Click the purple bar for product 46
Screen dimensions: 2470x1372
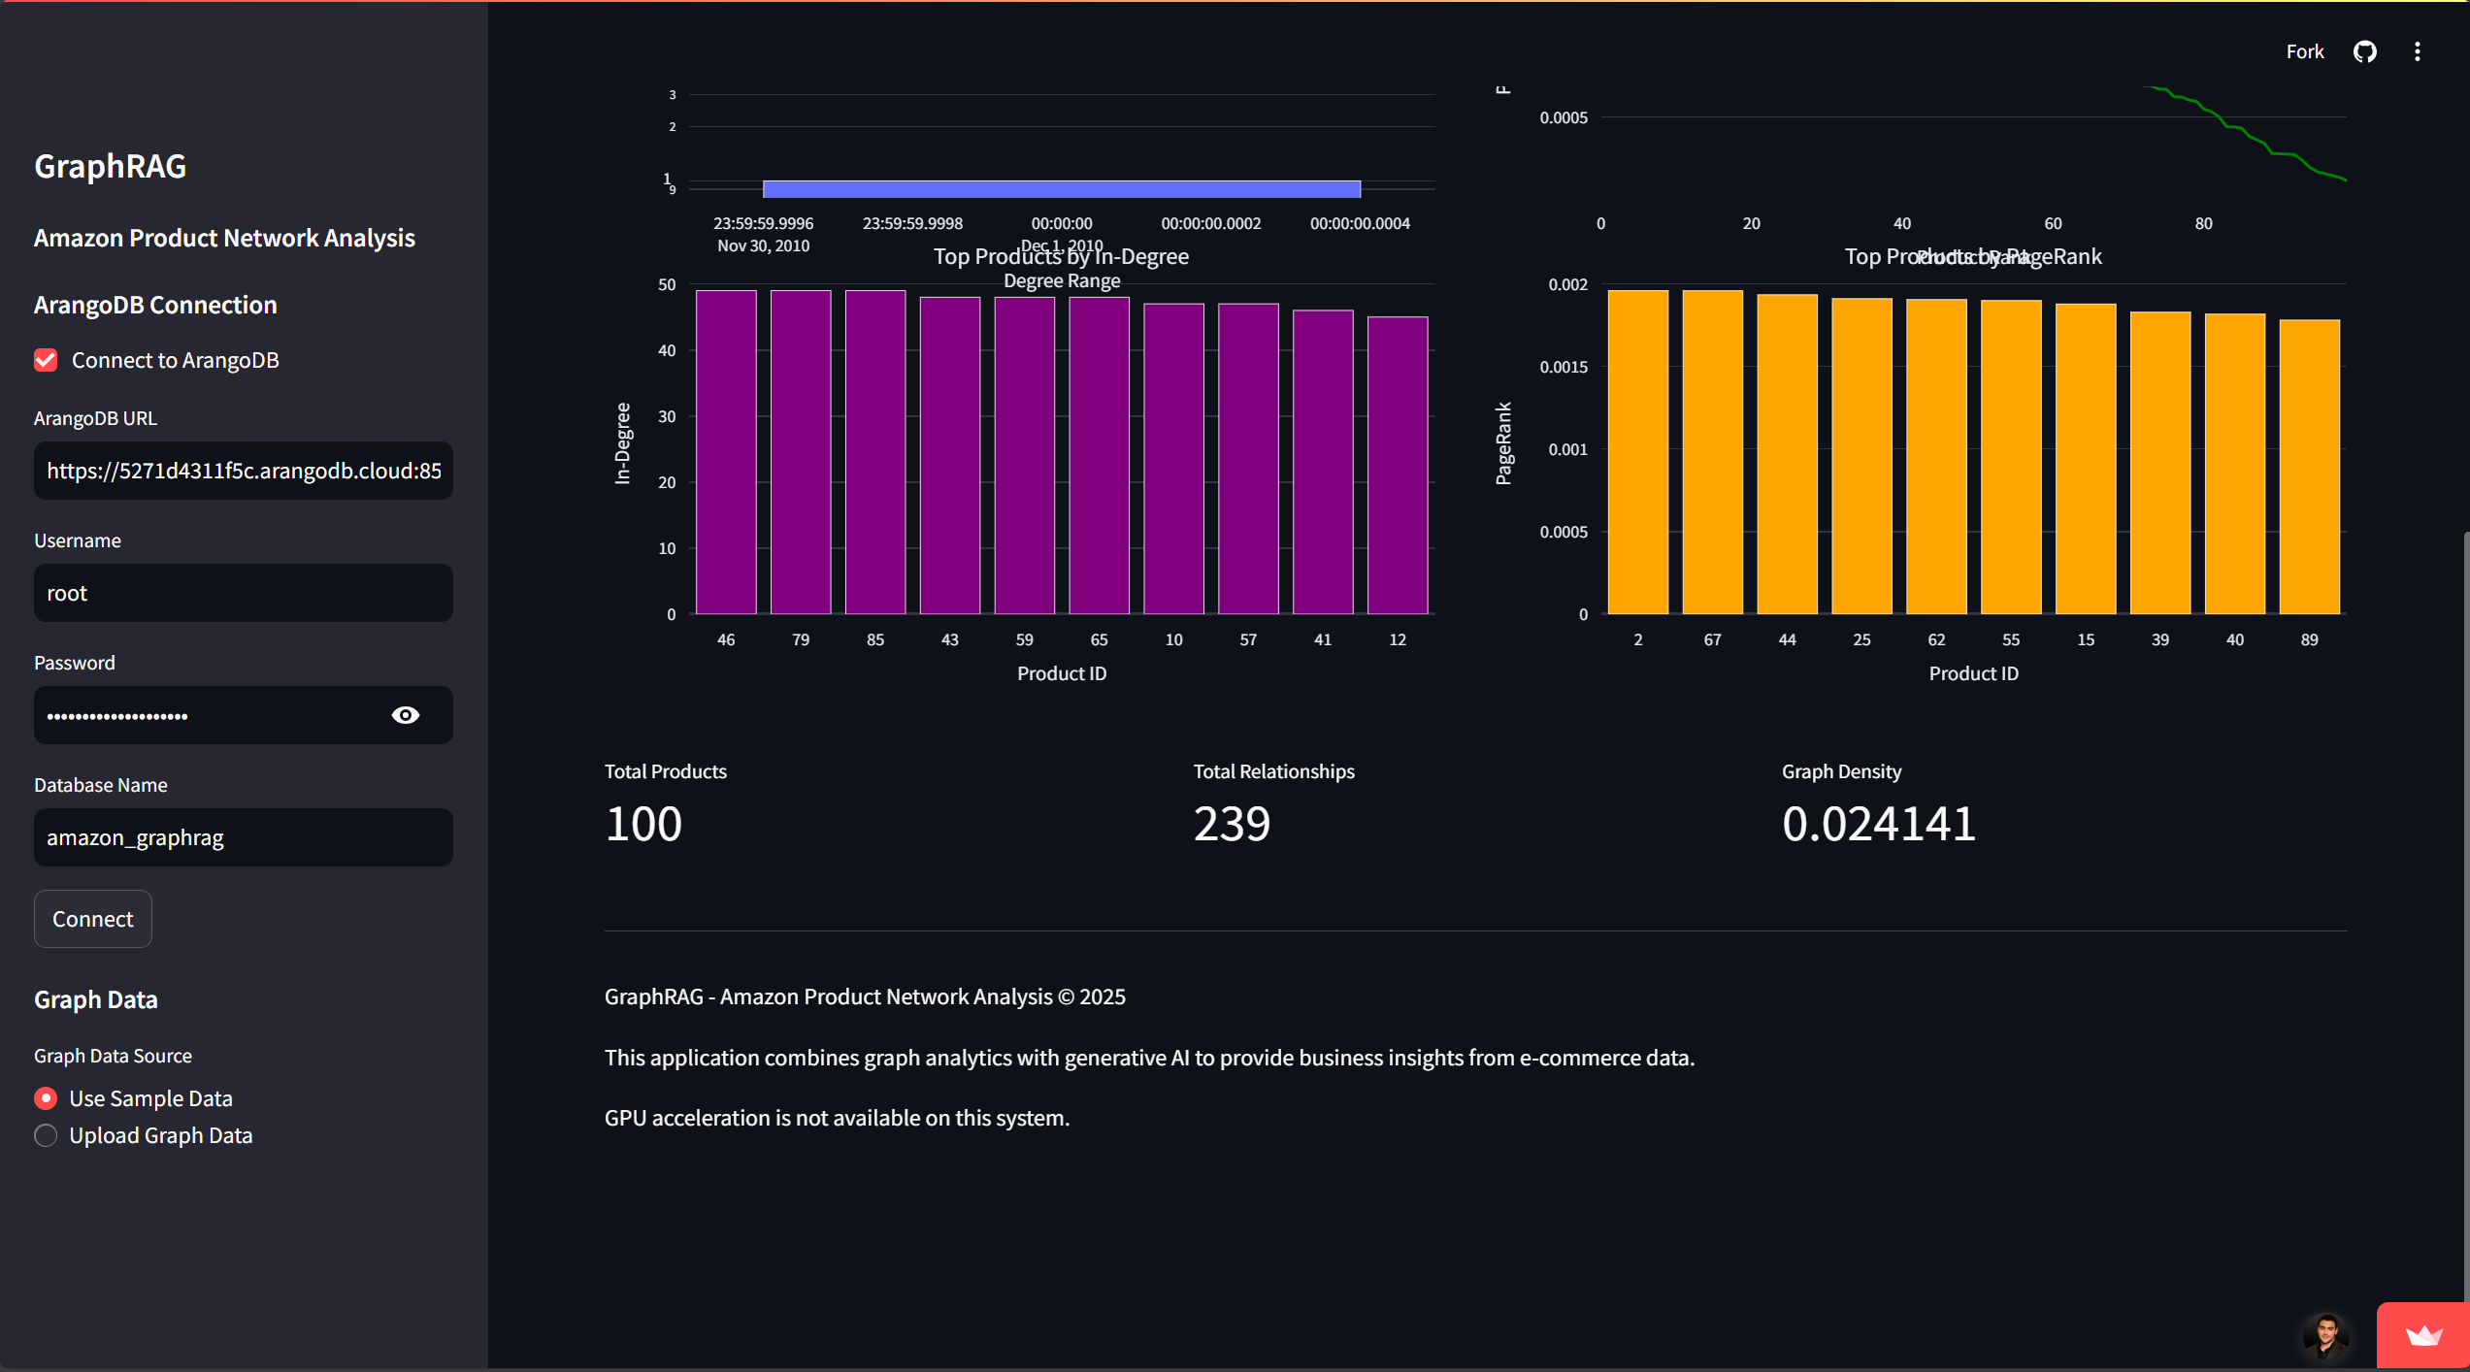(726, 451)
